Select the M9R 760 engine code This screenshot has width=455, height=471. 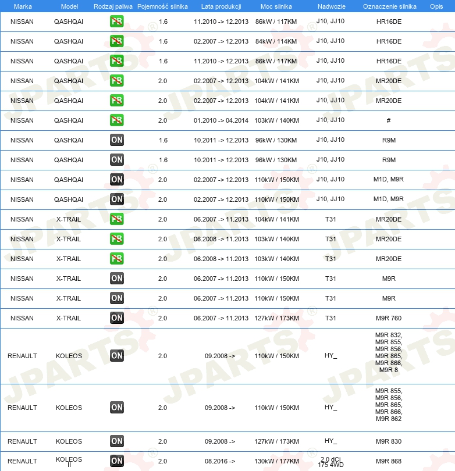[x=389, y=318]
